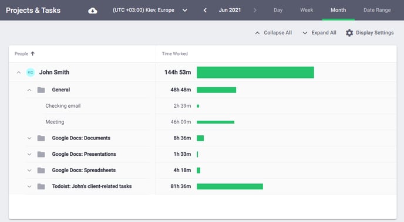Click Expand All button
The image size is (404, 222).
319,33
